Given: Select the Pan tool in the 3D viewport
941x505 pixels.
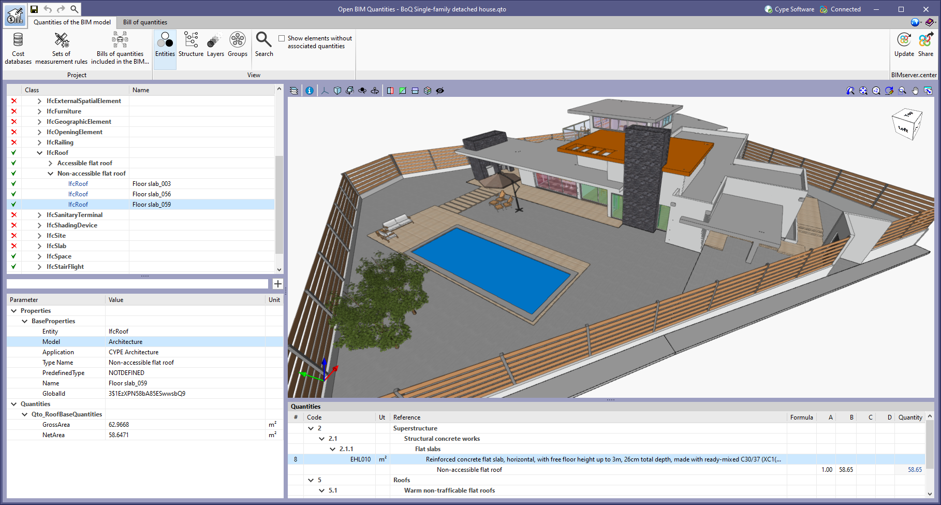Looking at the screenshot, I should click(x=915, y=90).
